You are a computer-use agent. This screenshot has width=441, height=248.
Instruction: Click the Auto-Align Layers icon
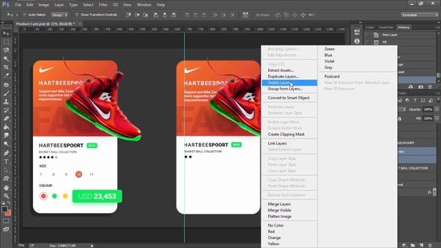(x=245, y=14)
